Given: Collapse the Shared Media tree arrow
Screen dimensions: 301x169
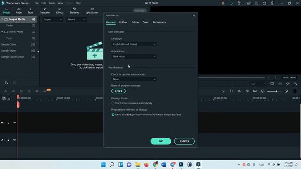Looking at the screenshot, I should tap(2, 32).
